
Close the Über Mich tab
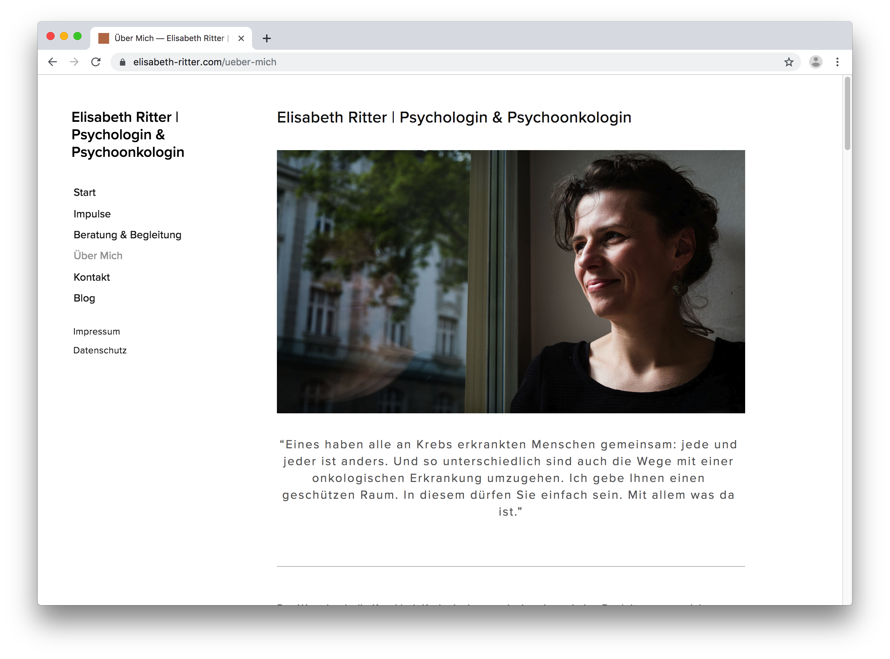click(x=241, y=38)
